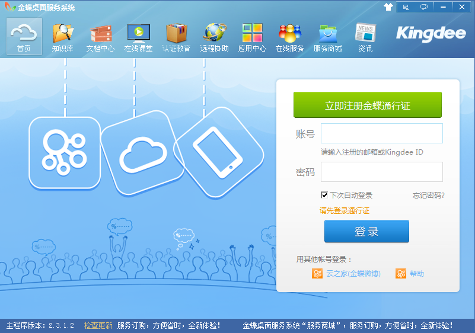
Task: Open the 应用中心 application center icon
Action: coord(252,37)
